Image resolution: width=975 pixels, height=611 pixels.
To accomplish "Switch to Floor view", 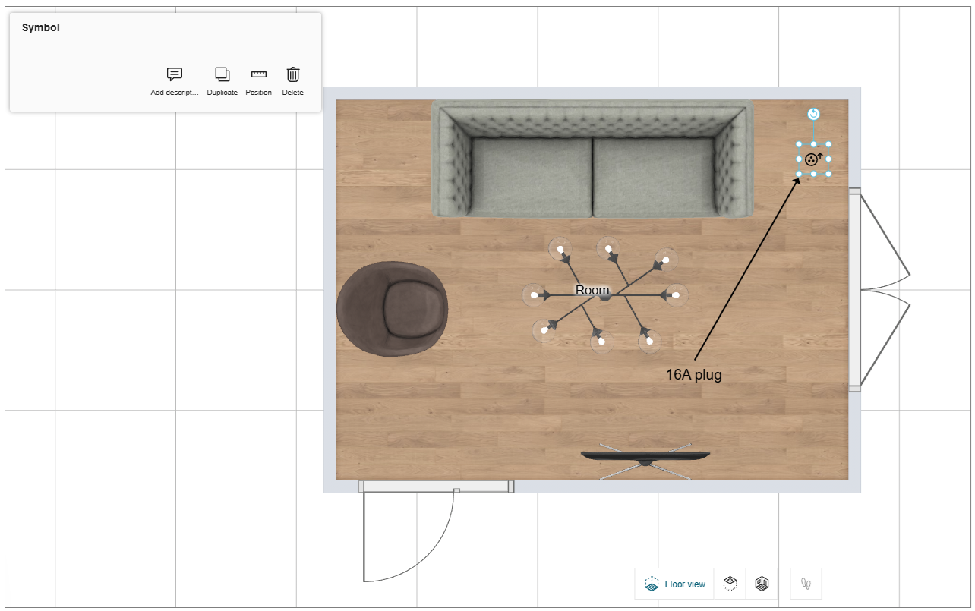I will (674, 584).
